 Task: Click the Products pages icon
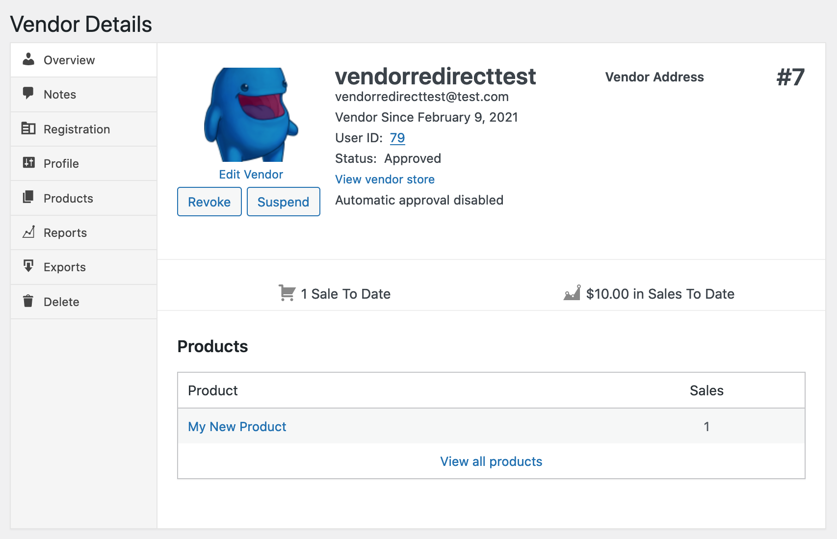click(x=28, y=197)
